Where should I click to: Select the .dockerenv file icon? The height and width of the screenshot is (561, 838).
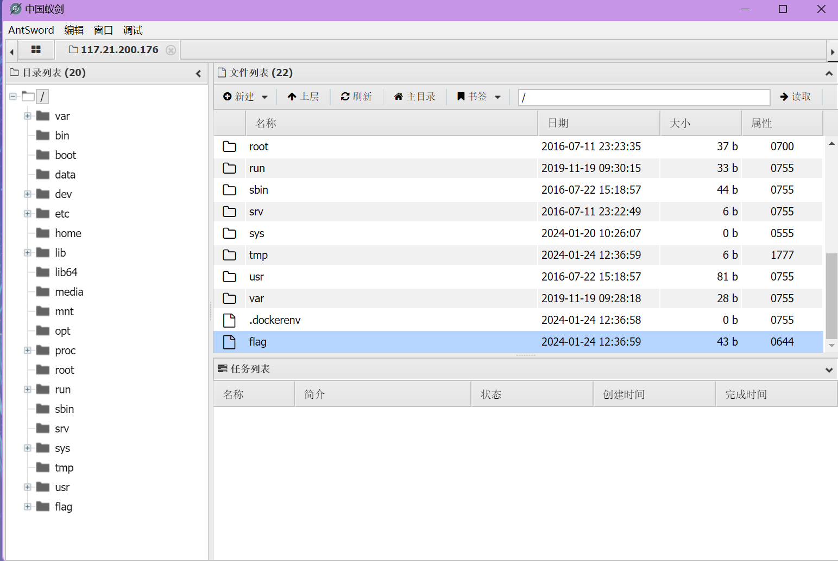(x=230, y=320)
